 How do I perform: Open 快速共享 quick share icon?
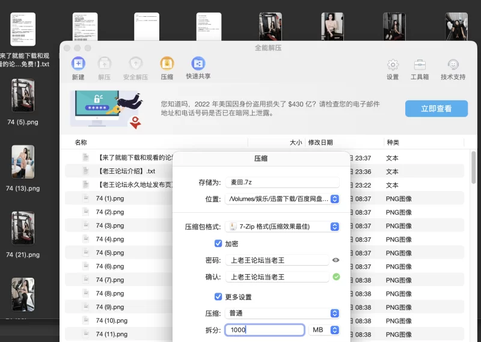[x=198, y=63]
